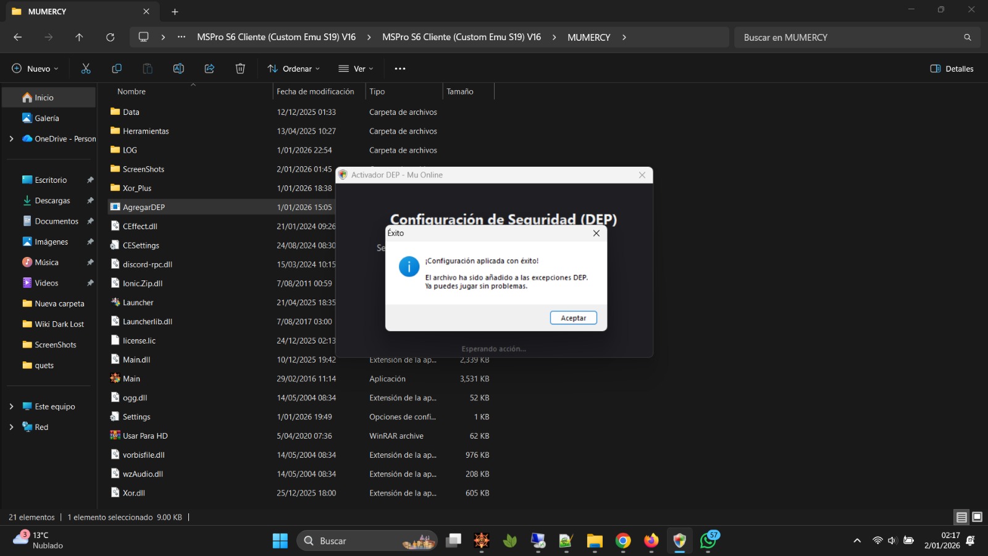Switch to large icons view toggle
988x556 pixels.
977,517
